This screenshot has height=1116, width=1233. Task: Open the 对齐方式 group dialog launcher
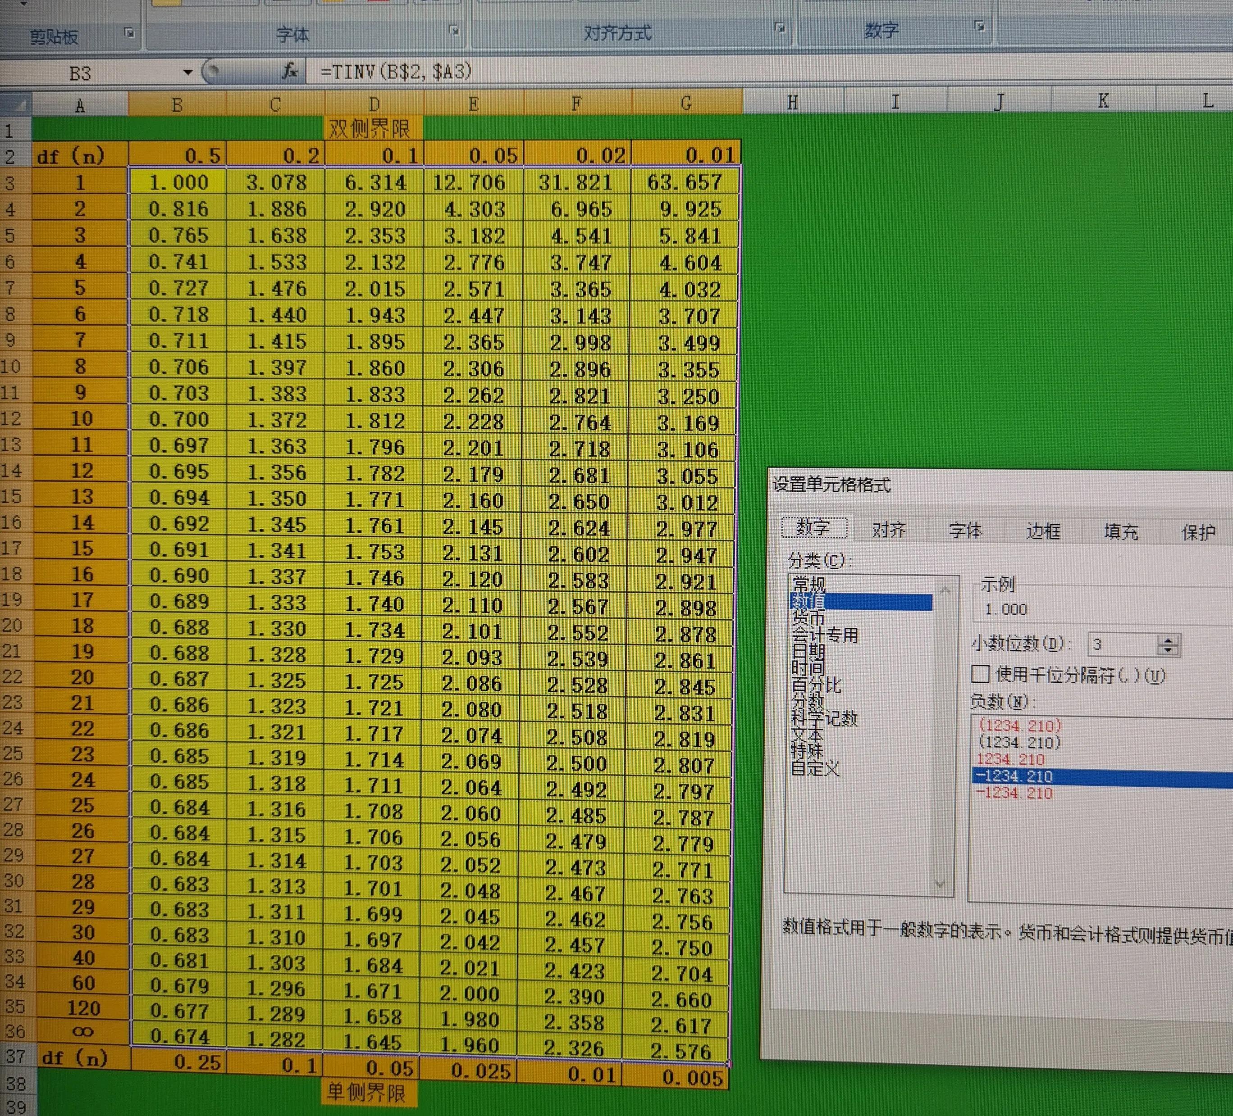(779, 27)
